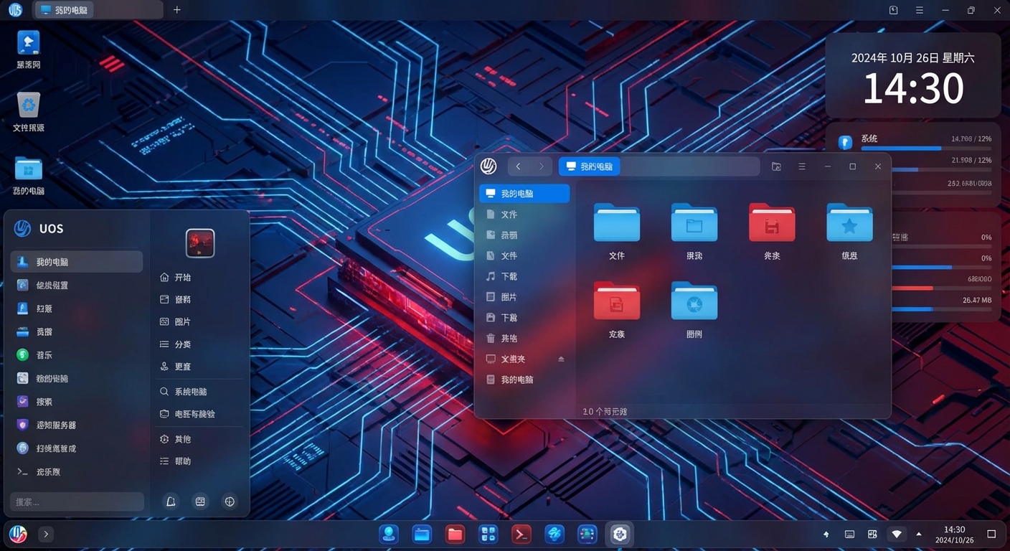This screenshot has height=551, width=1010.
Task: Click the red folder icon in dock
Action: 455,534
